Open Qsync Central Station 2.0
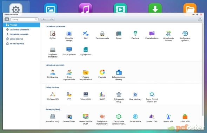 click(152, 94)
